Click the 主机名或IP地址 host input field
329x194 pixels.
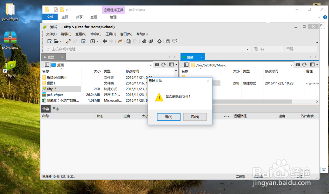coord(145,49)
